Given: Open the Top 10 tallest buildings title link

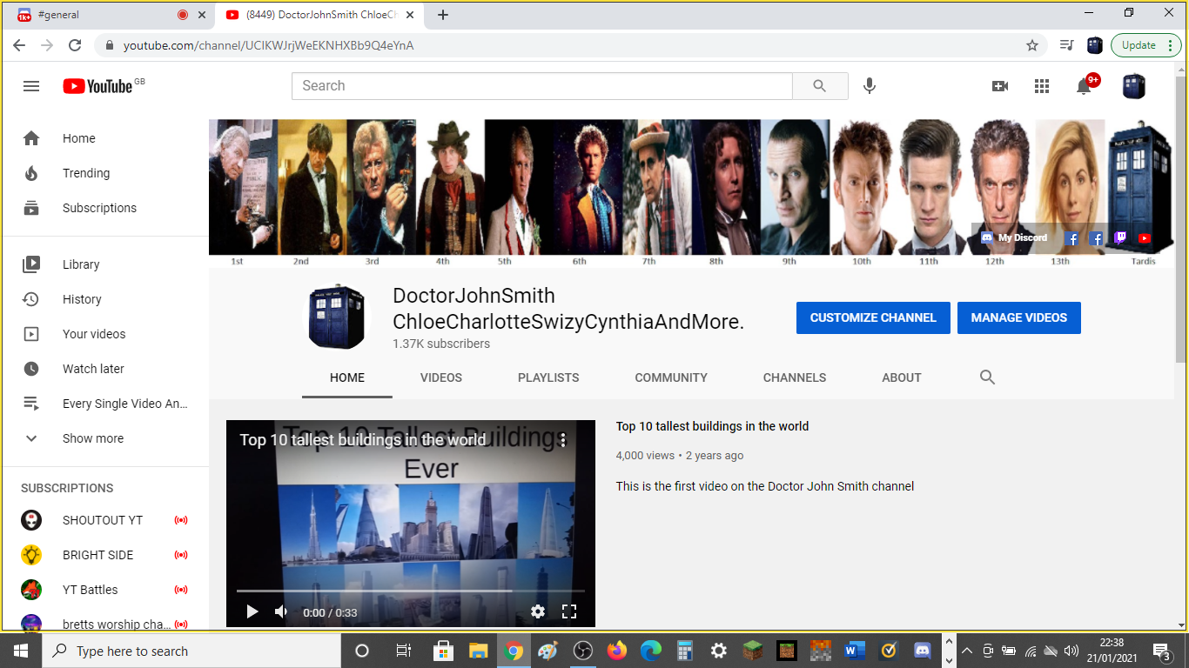Looking at the screenshot, I should point(712,426).
